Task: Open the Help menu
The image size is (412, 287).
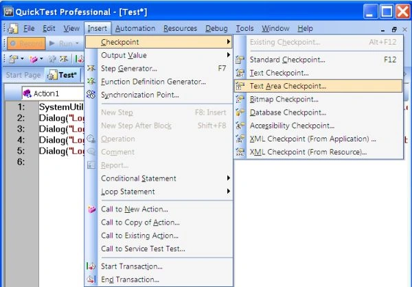Action: pyautogui.click(x=305, y=28)
